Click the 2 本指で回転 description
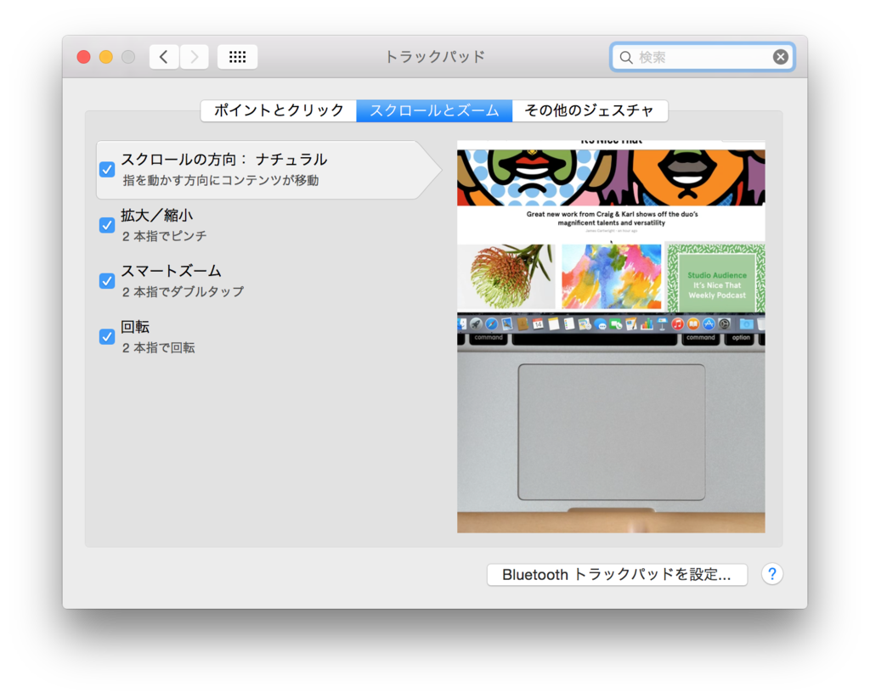 [x=159, y=347]
